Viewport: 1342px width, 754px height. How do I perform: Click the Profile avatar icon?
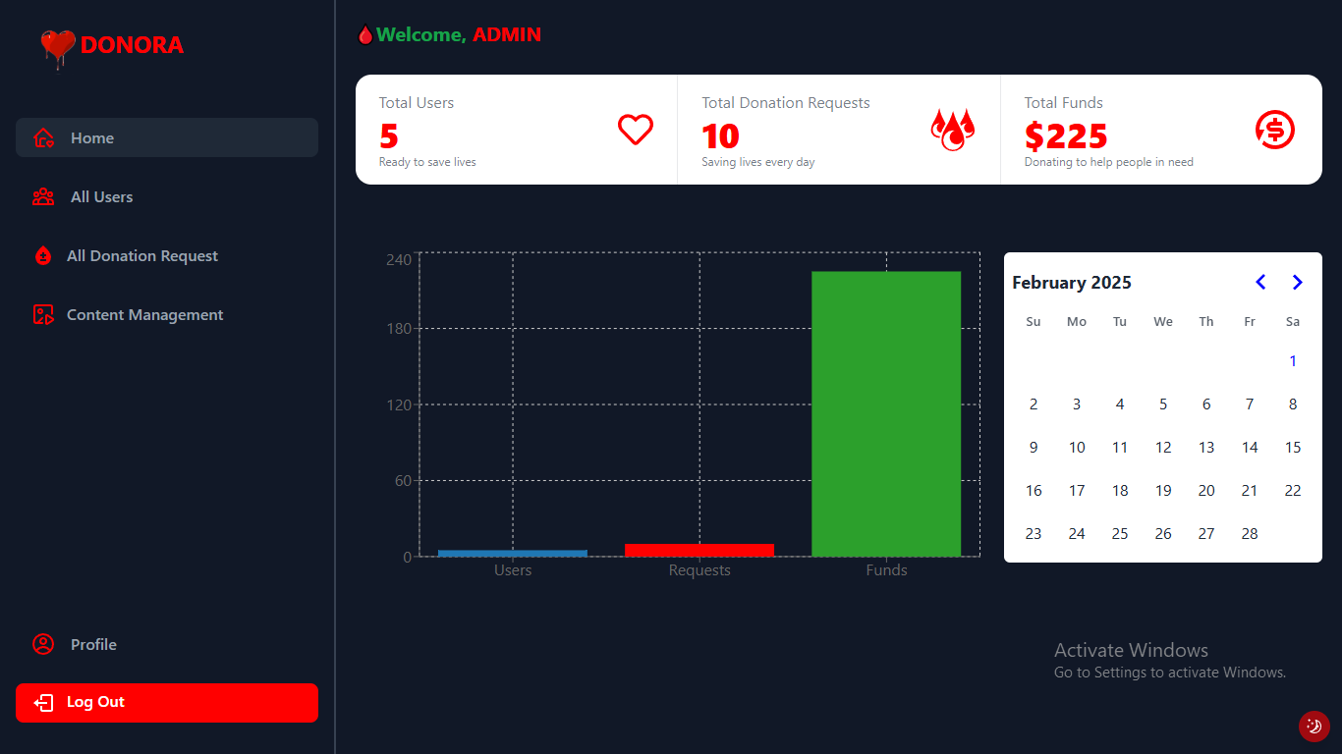click(43, 645)
